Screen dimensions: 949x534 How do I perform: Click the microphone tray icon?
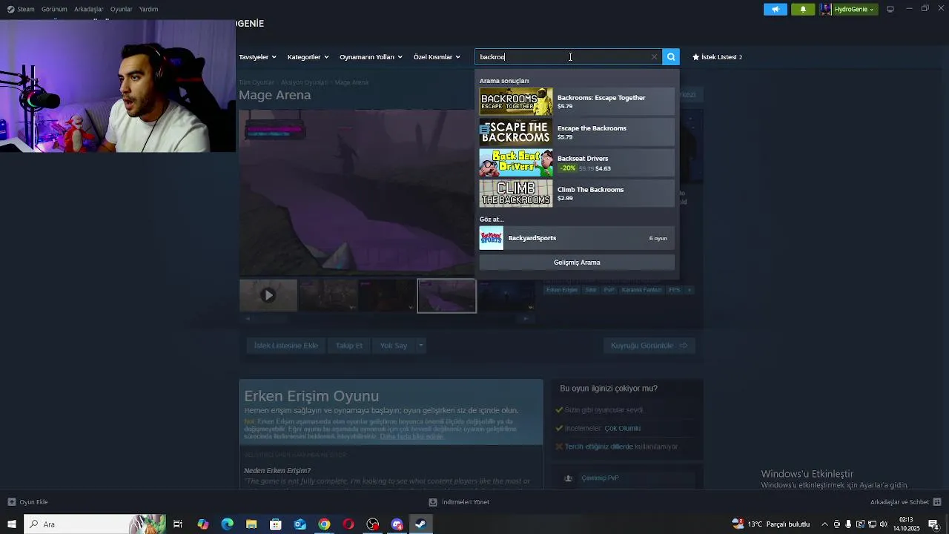[x=848, y=524]
